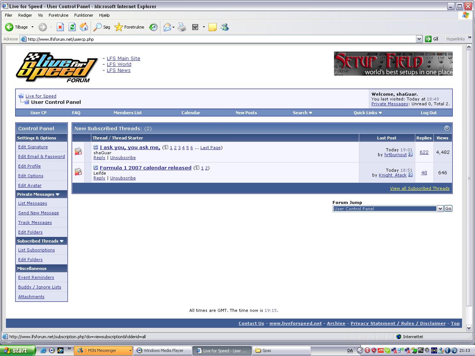The image size is (475, 356).
Task: Open the Rediger menu
Action: (25, 15)
